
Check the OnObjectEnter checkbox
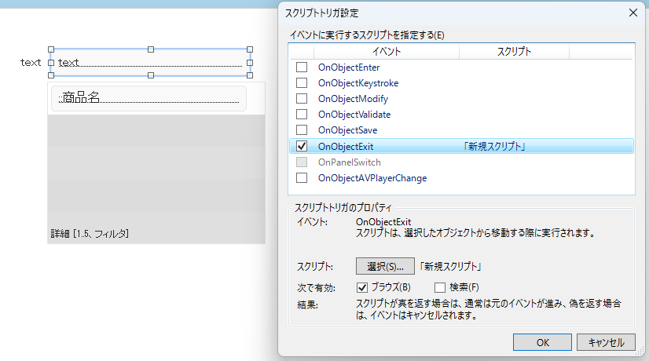(x=302, y=67)
